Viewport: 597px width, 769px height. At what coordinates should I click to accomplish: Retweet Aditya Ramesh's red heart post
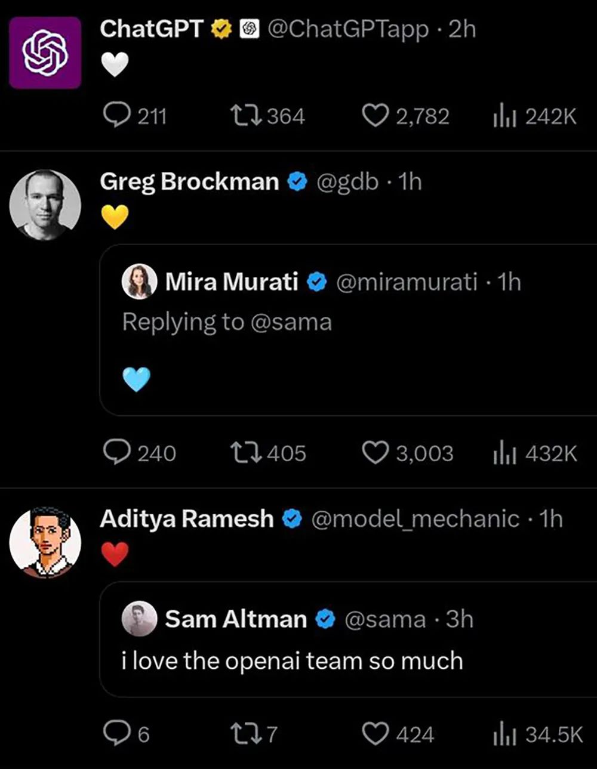(x=245, y=733)
